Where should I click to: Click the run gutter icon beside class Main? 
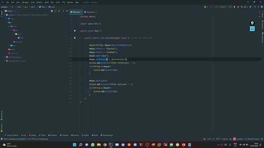point(75,31)
